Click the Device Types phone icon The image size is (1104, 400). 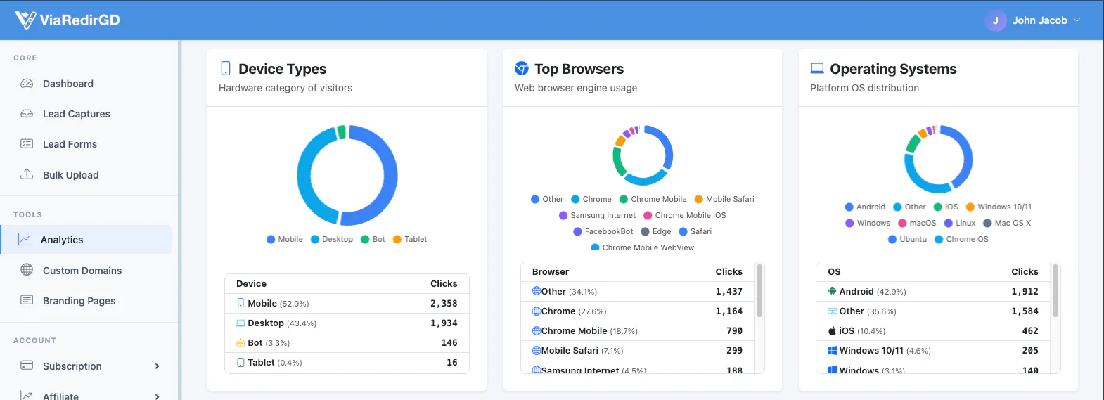coord(226,68)
